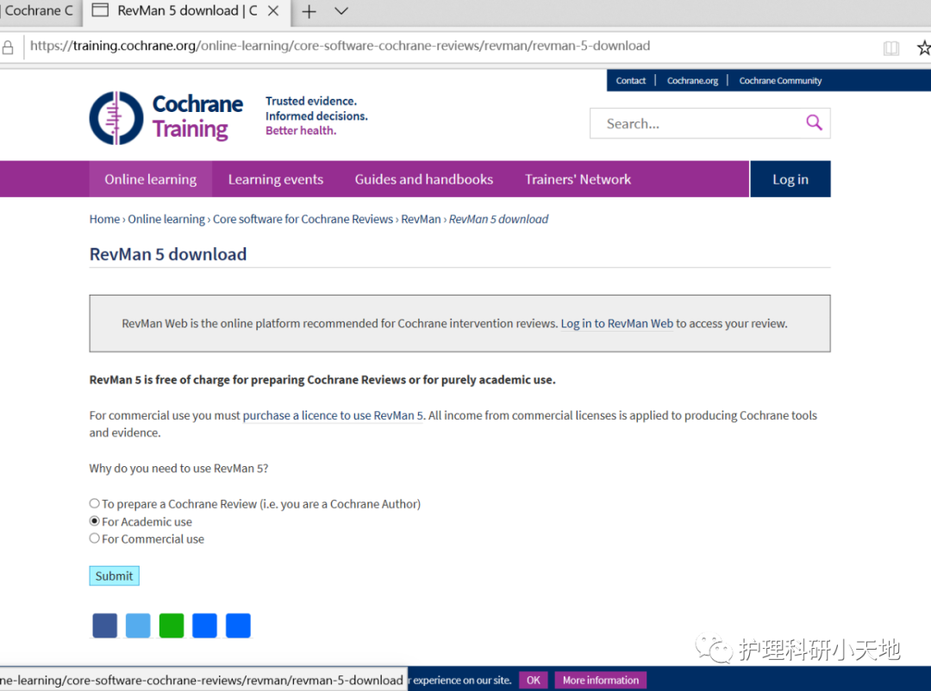Go to Online learning breadcrumb
This screenshot has height=691, width=931.
pyautogui.click(x=166, y=219)
